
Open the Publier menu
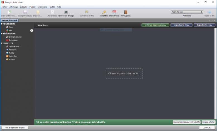click(x=32, y=7)
